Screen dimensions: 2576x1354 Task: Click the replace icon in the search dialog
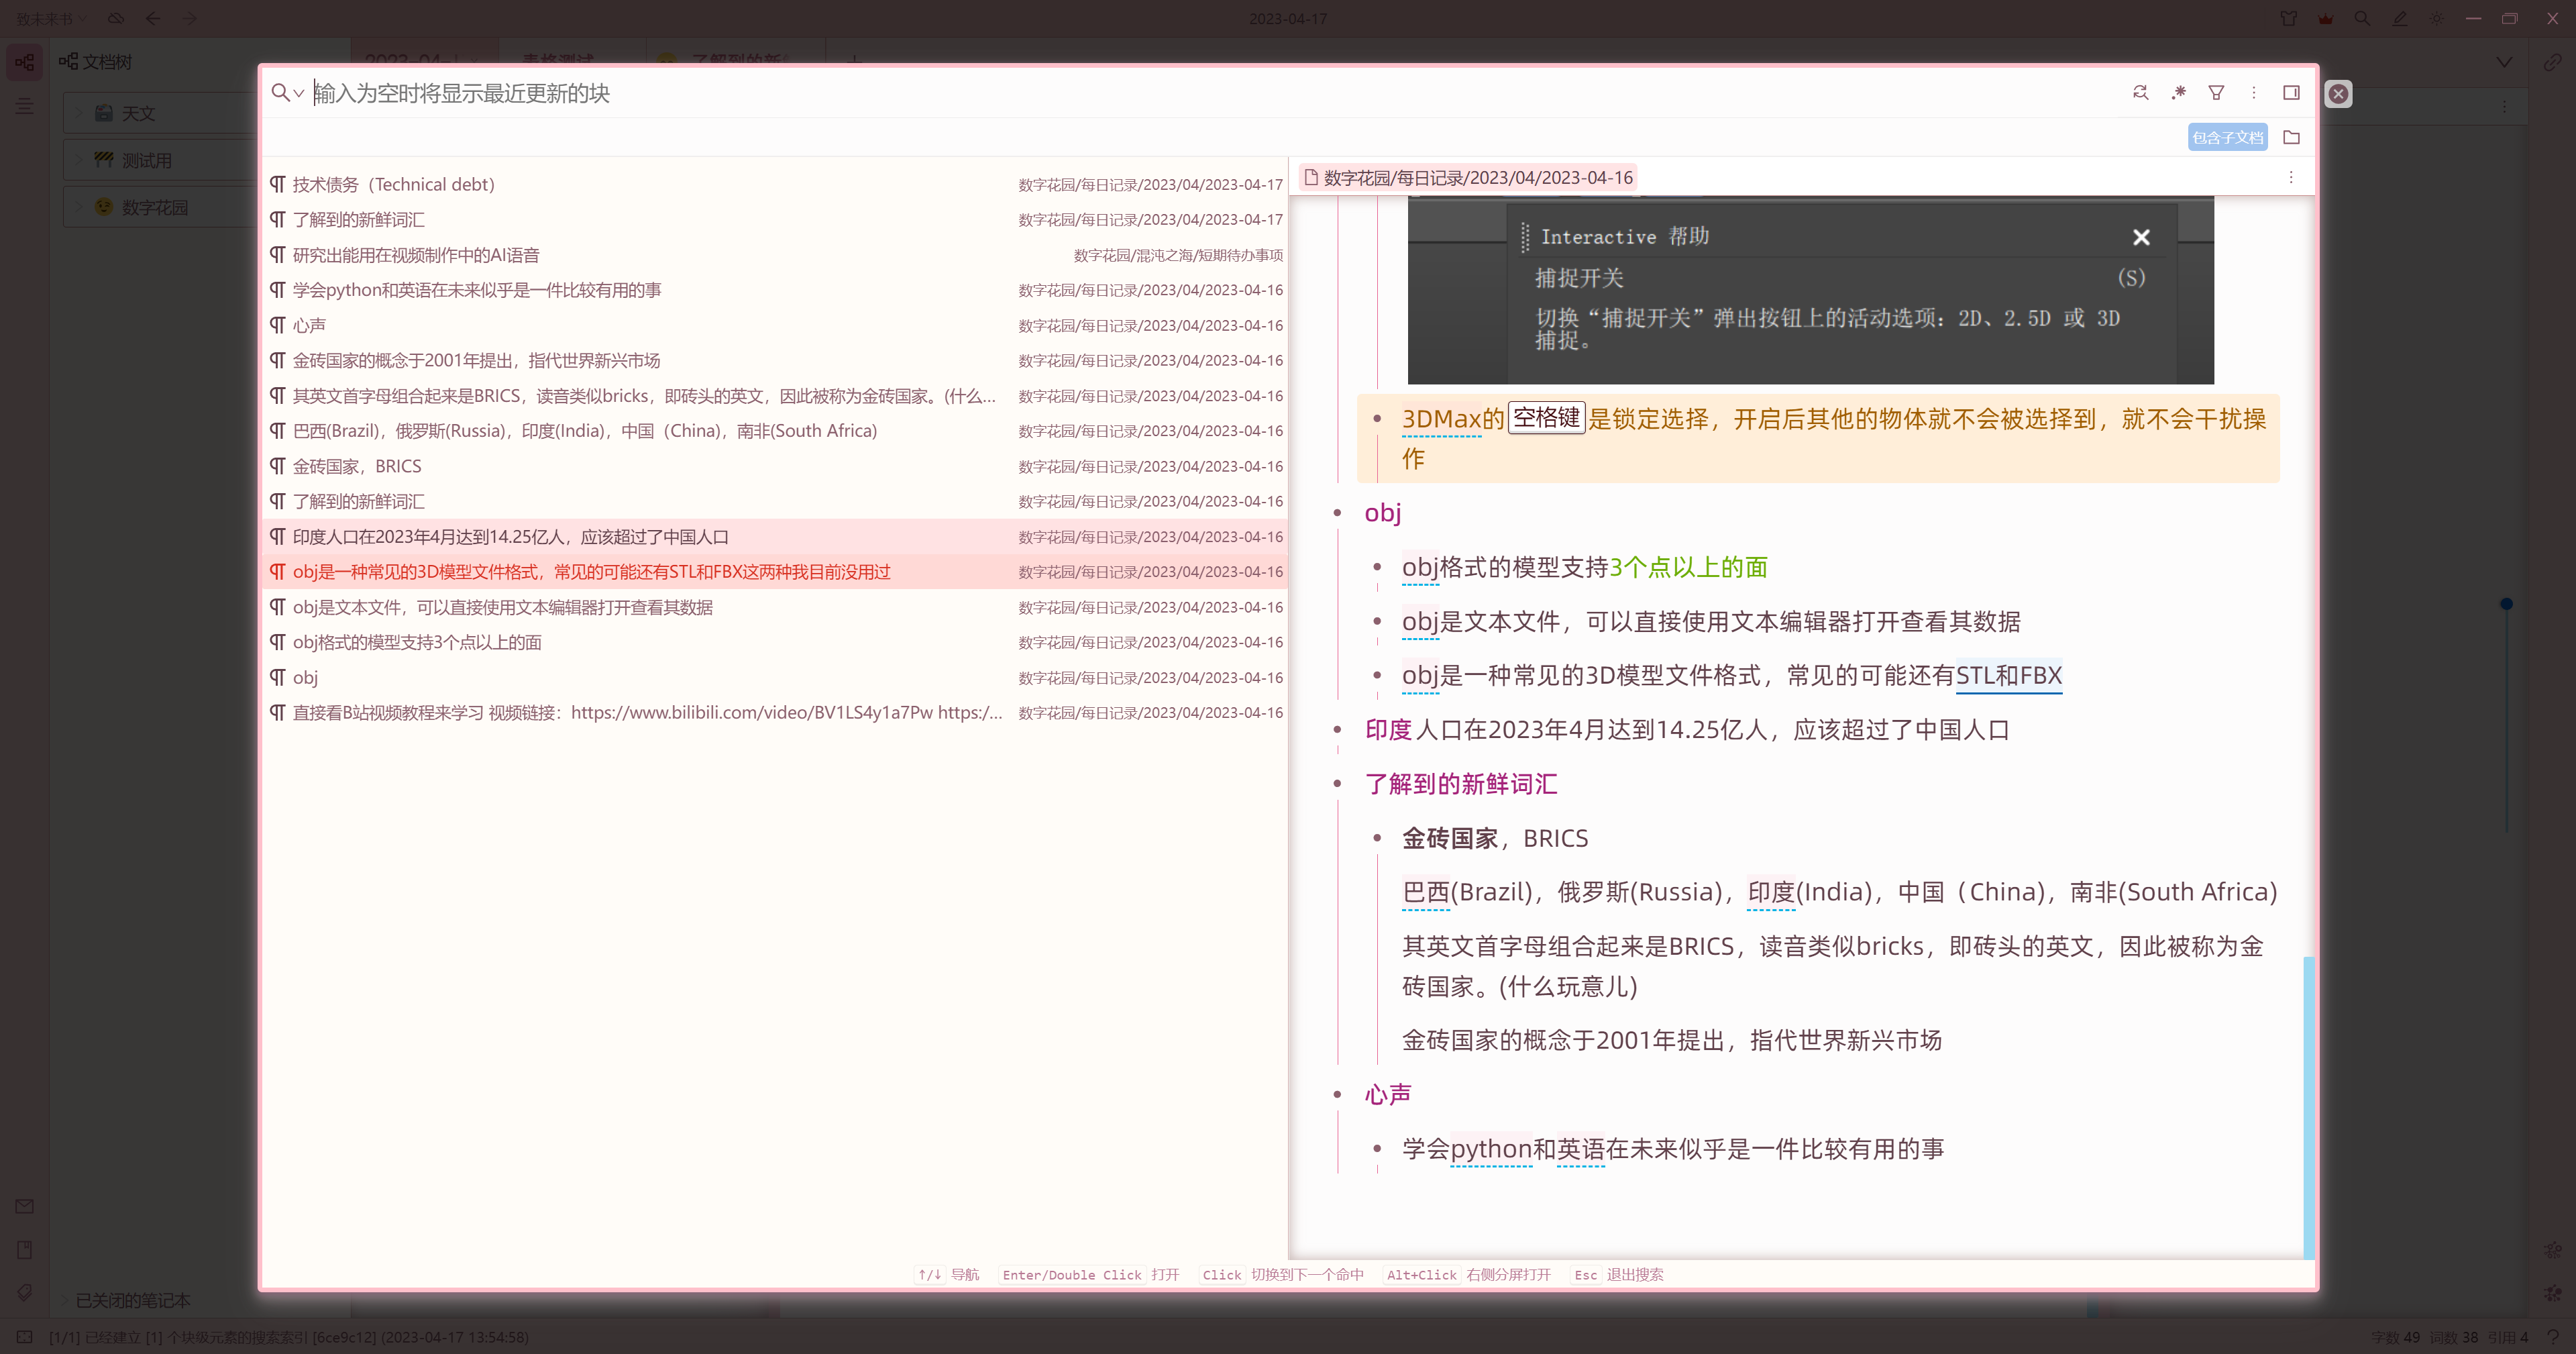tap(2140, 92)
